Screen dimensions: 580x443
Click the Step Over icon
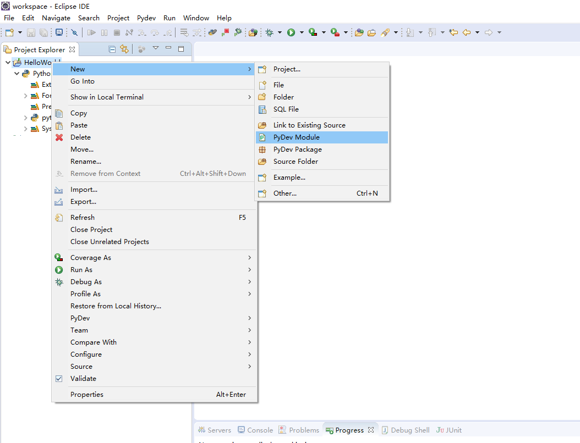click(155, 32)
